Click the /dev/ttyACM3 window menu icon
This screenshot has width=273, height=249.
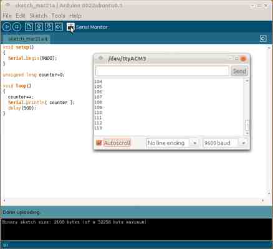click(x=101, y=59)
